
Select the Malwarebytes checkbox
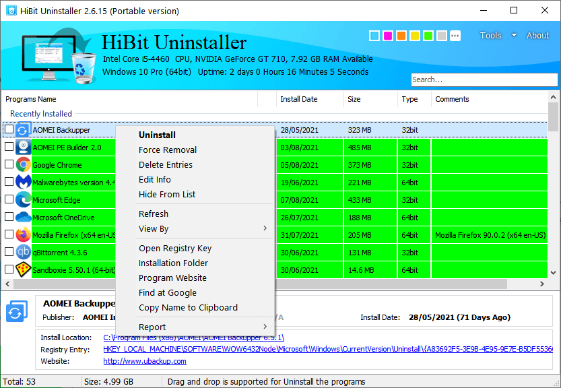coord(9,182)
